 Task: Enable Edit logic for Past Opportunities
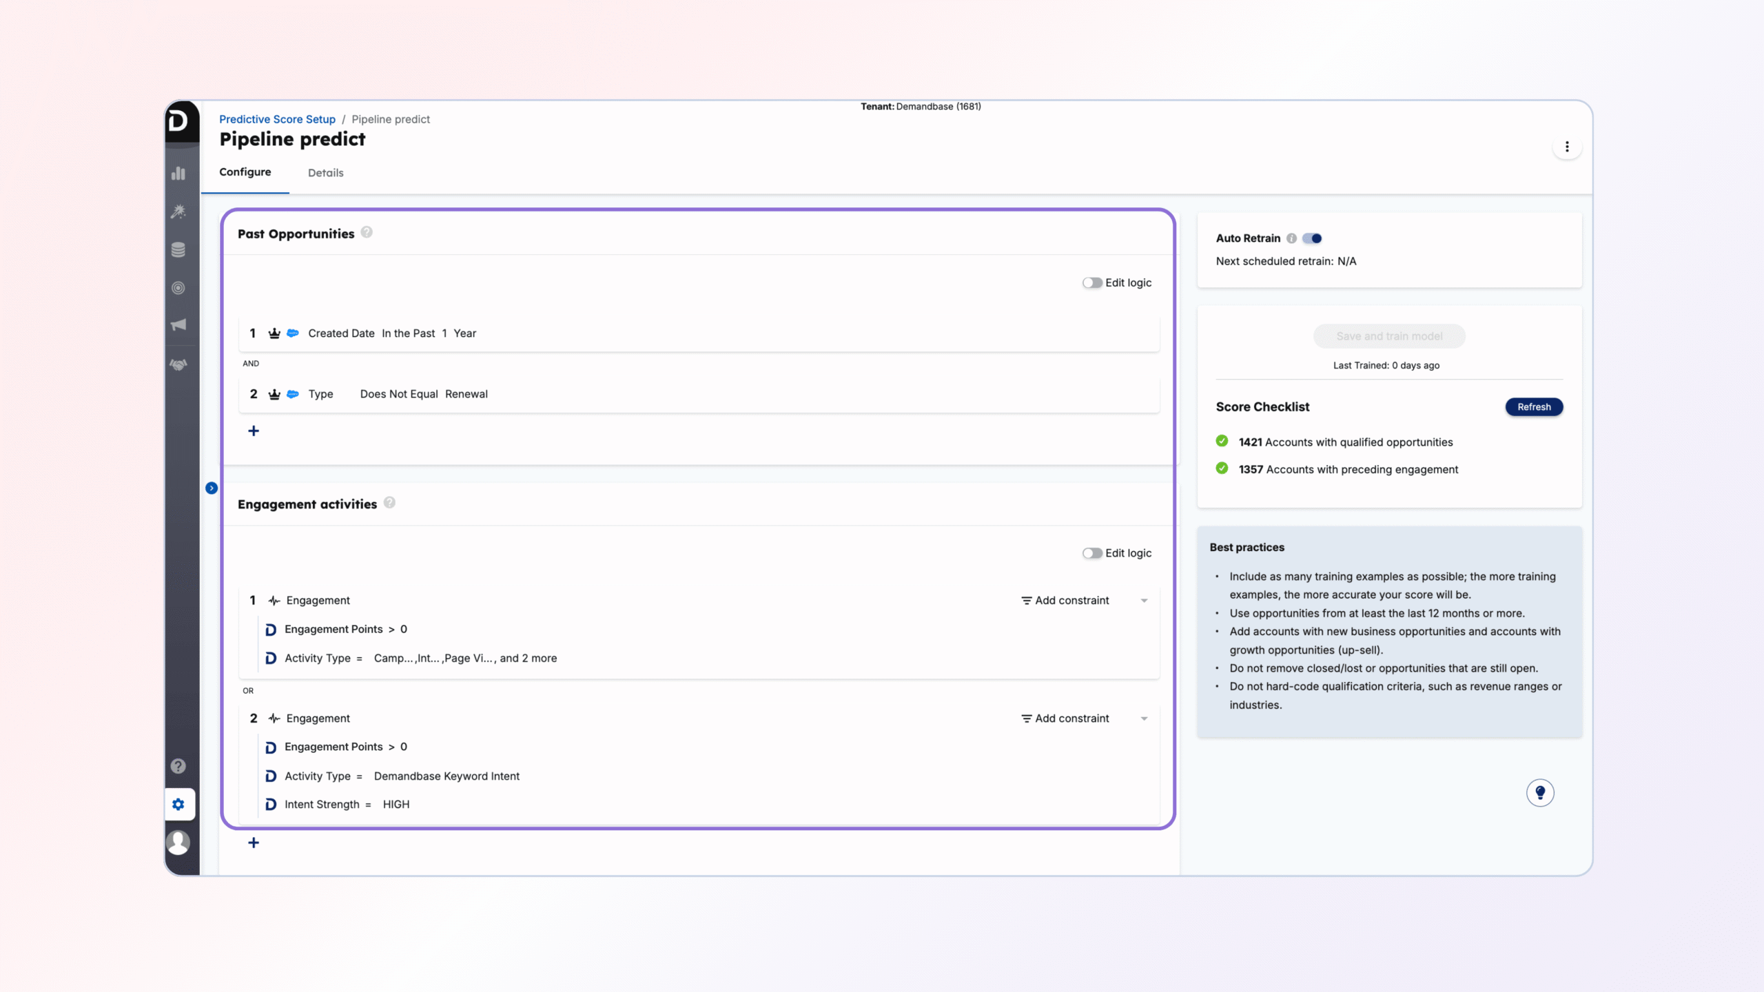(x=1091, y=282)
